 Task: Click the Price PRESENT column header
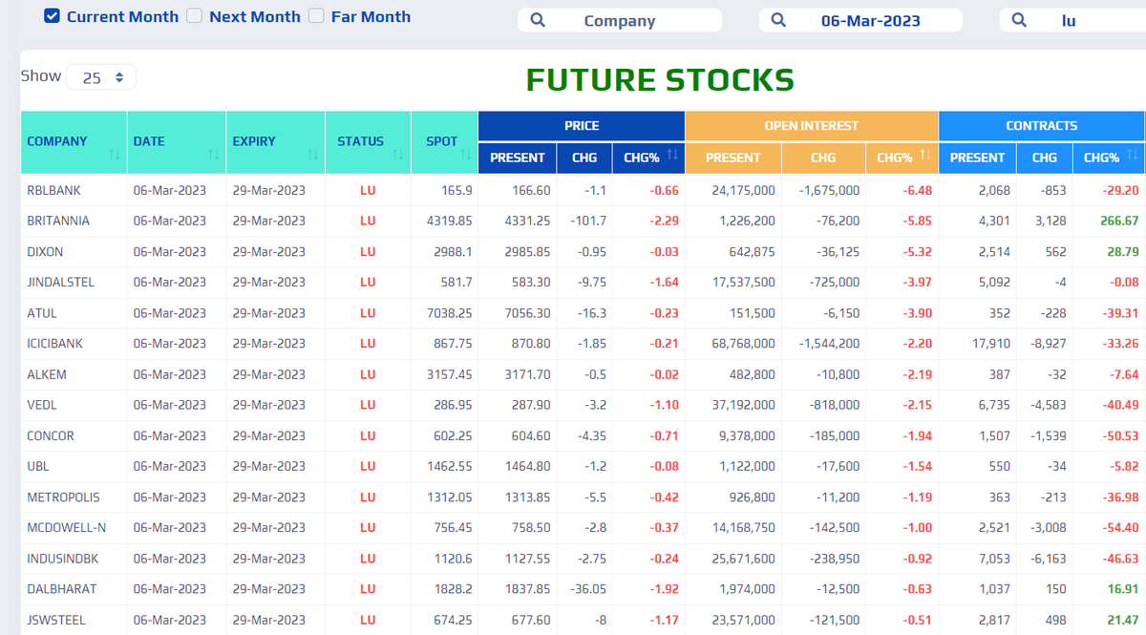pyautogui.click(x=517, y=158)
